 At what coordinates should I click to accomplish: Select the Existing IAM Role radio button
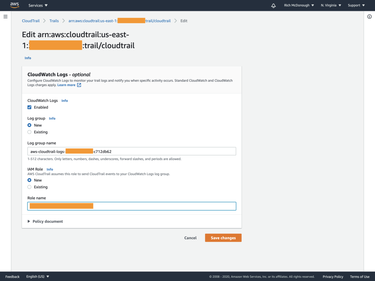click(29, 187)
